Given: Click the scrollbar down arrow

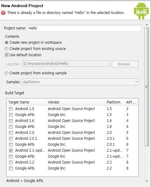Looking at the screenshot, I should tap(147, 181).
